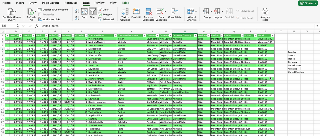Expand the formula bar with the chevron

tap(317, 26)
